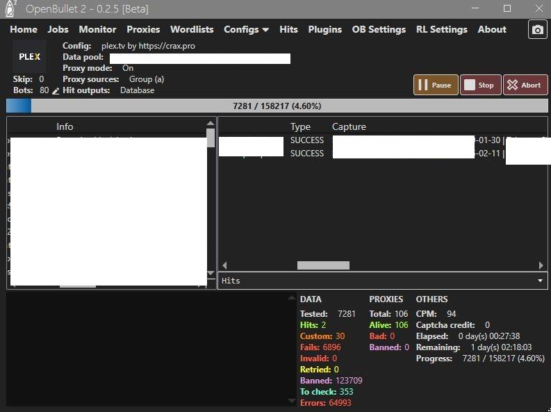The image size is (551, 412).
Task: Click the job progress bar showing 4.60%
Action: 277,106
